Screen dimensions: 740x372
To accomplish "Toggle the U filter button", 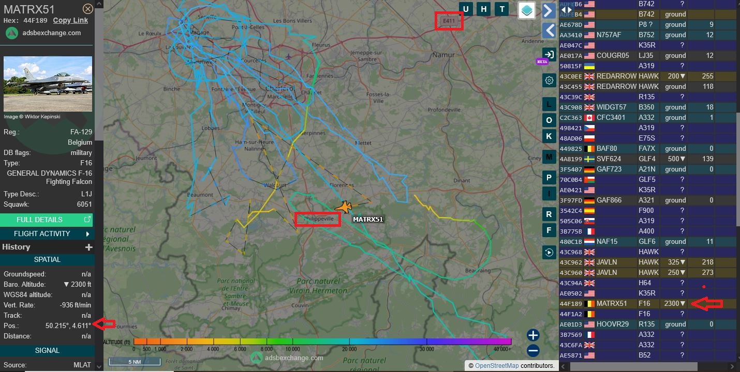I will click(466, 9).
